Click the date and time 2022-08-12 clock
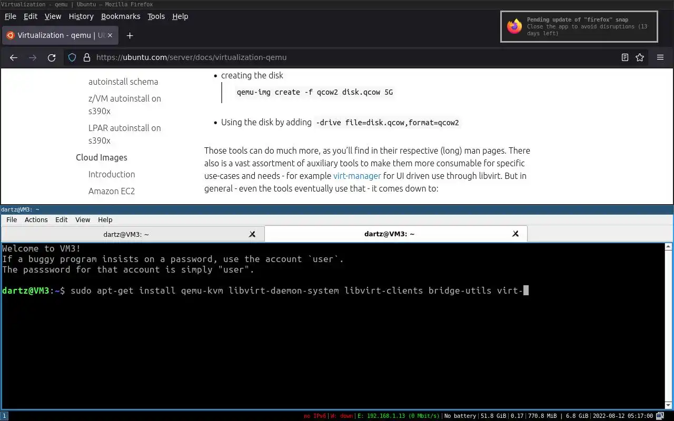 click(623, 416)
